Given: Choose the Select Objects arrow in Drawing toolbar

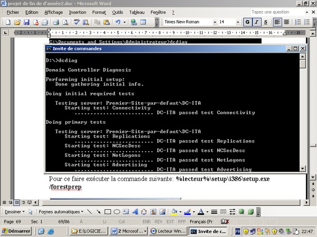Looking at the screenshot, I should (x=31, y=212).
